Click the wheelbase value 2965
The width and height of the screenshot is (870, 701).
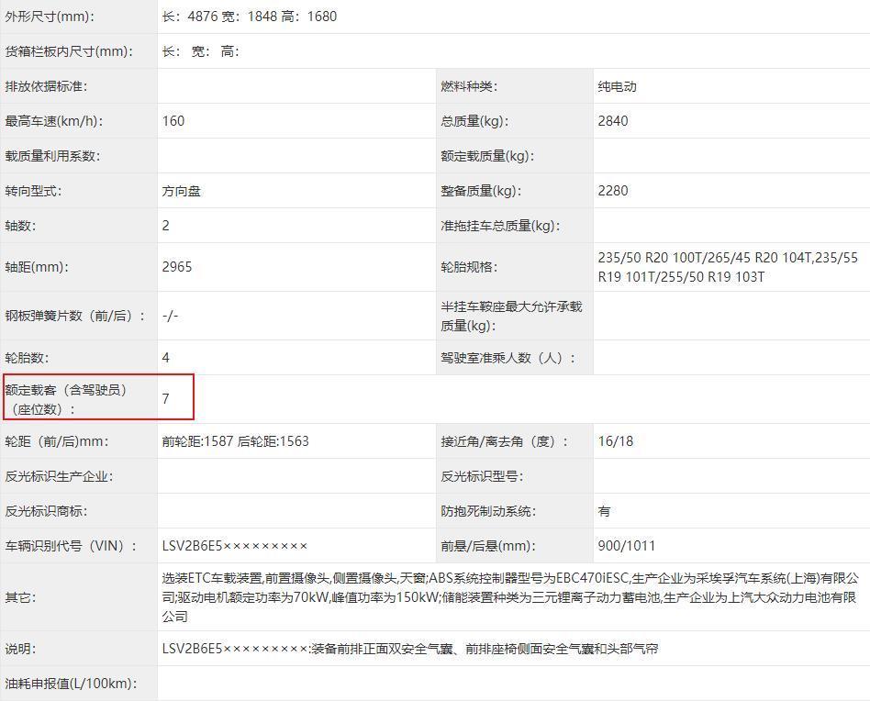177,267
